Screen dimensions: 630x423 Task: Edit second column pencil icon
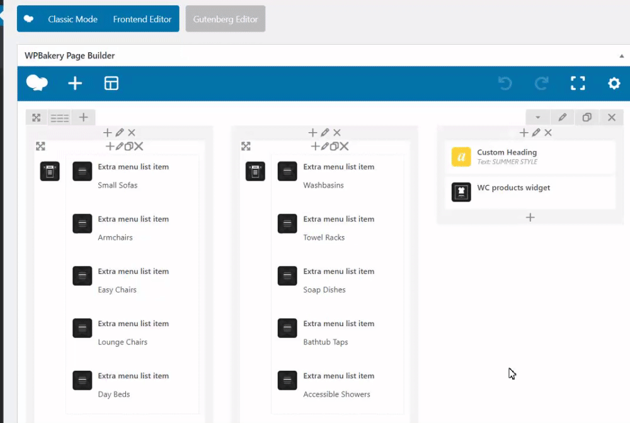pos(325,132)
